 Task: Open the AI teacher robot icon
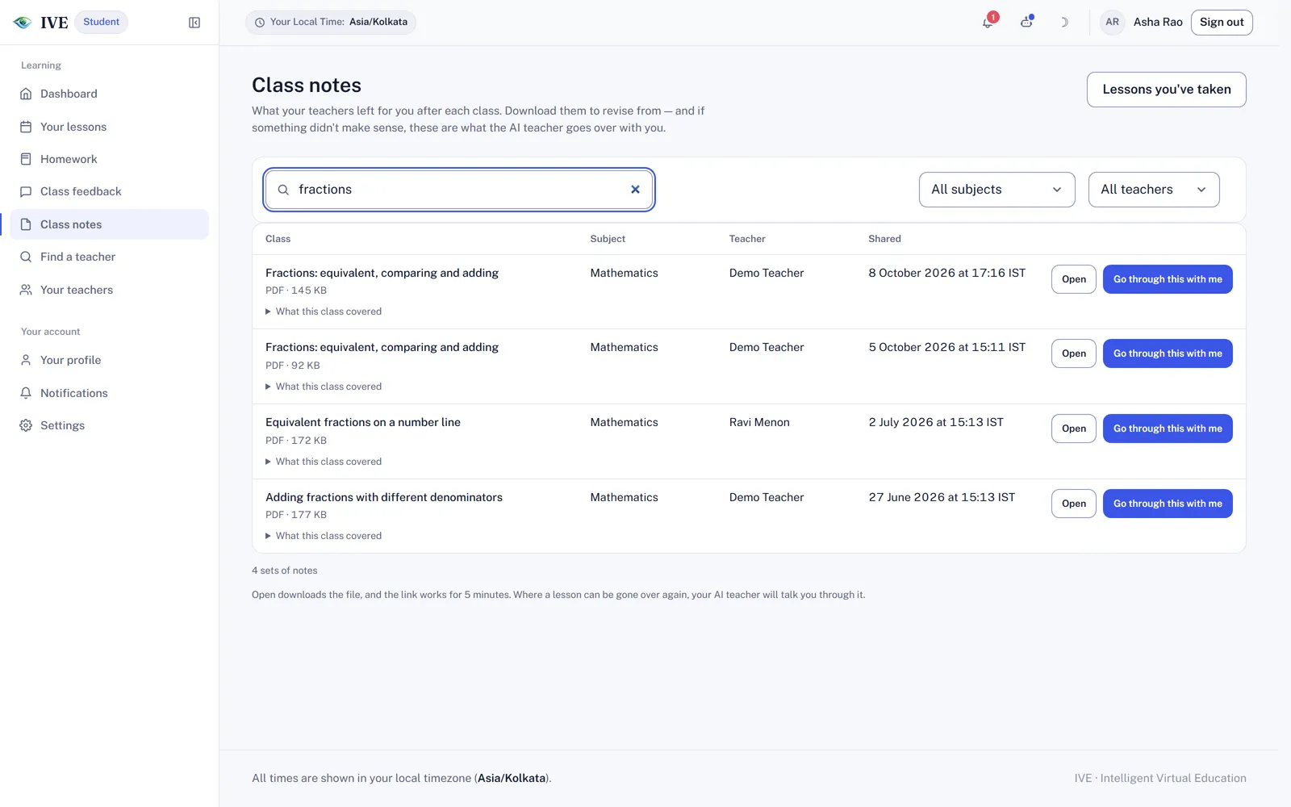click(x=1026, y=22)
